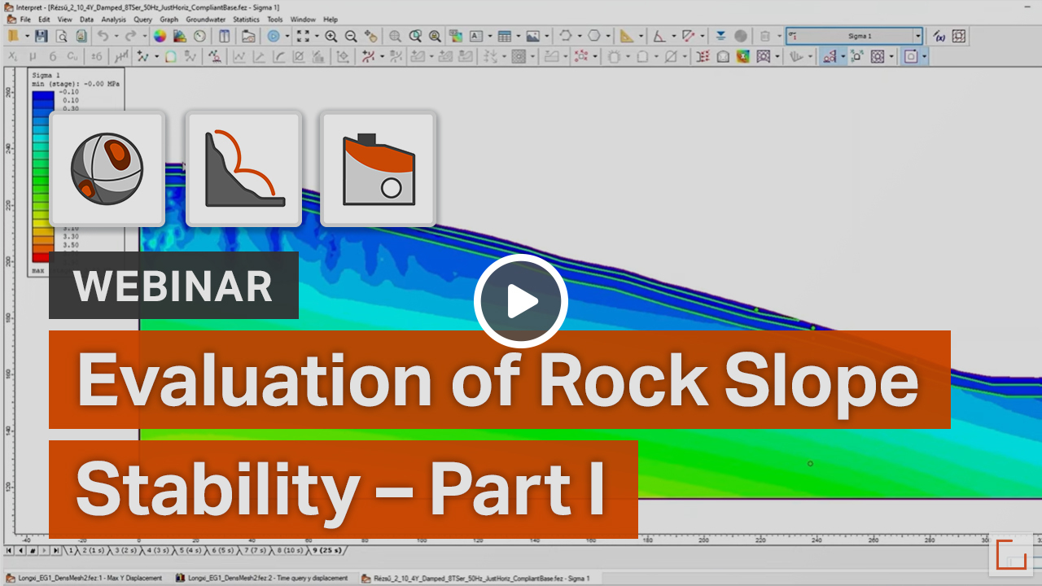Click the angle measurement tool icon
This screenshot has width=1042, height=586.
(x=659, y=36)
